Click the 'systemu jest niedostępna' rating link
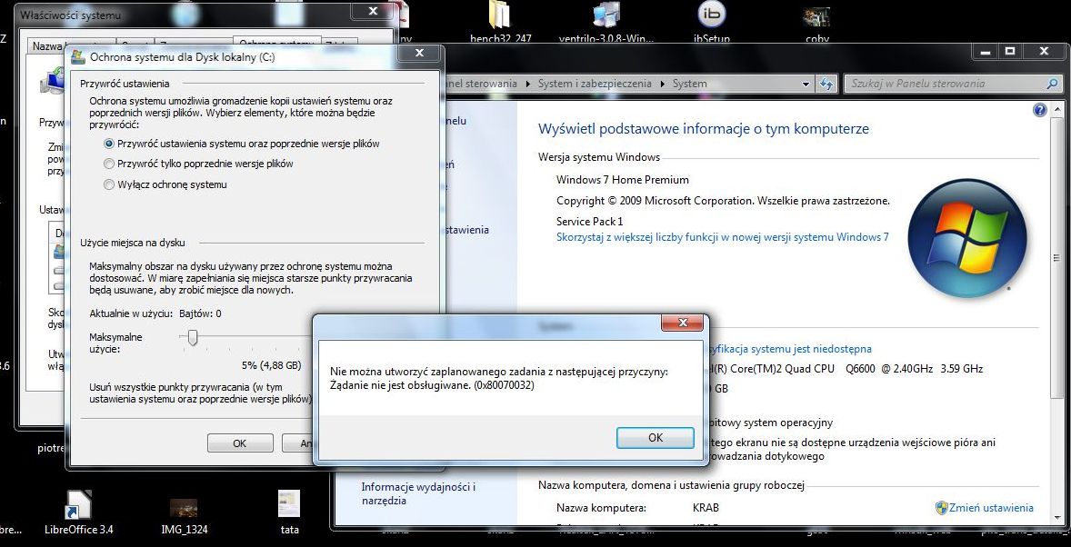Screen dimensions: 1071x547 pos(789,349)
